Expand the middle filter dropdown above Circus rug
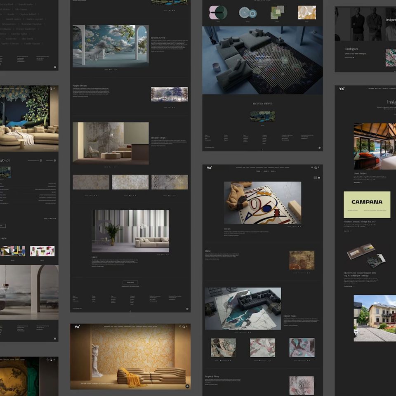 (266, 171)
